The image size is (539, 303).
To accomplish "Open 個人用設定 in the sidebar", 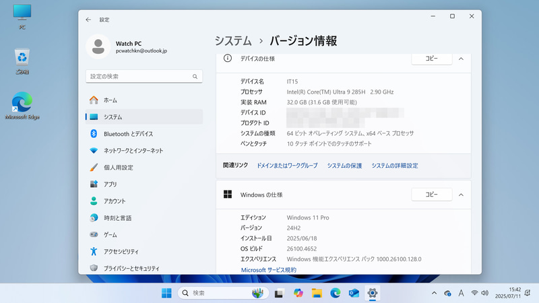I will [144, 167].
